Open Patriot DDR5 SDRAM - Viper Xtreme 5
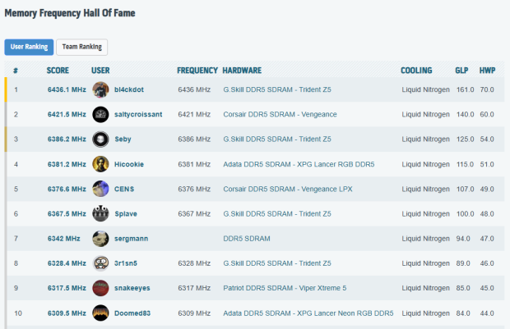510x329 pixels. point(286,288)
